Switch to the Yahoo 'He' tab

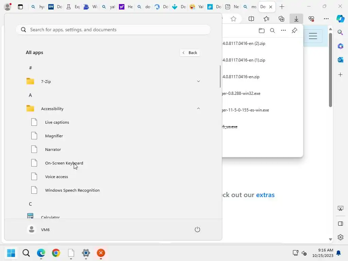(x=126, y=7)
